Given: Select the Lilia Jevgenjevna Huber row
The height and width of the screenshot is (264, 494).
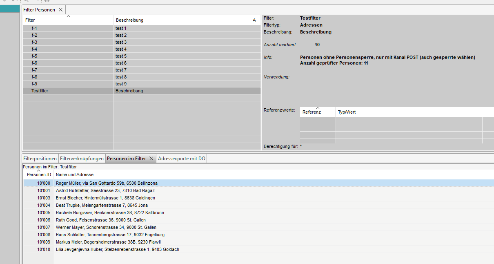Looking at the screenshot, I should (117, 249).
